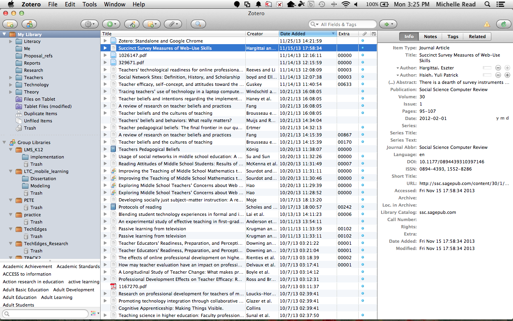Open the Window menu

[114, 4]
